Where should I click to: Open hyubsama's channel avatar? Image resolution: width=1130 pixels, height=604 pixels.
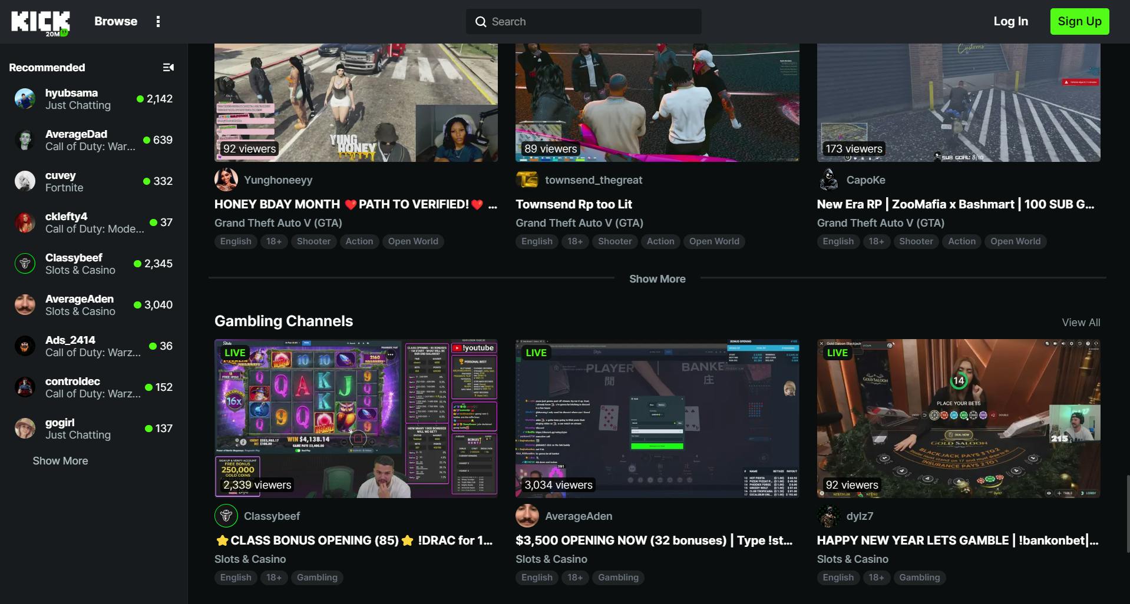tap(25, 99)
